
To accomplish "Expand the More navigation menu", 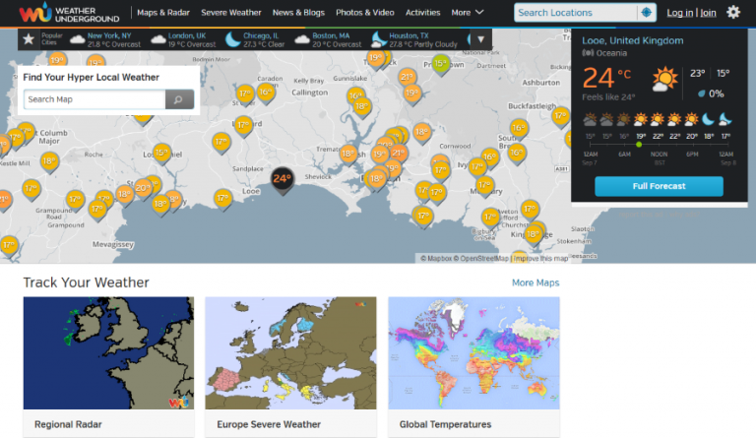I will pos(467,13).
